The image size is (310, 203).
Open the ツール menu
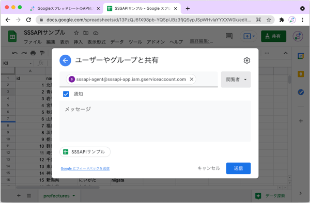(x=135, y=42)
